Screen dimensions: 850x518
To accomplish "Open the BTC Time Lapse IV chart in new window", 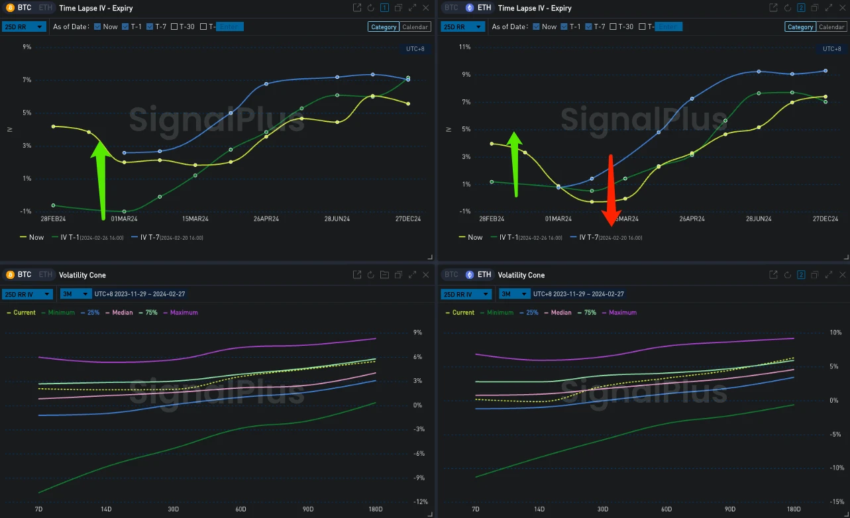I will (356, 7).
